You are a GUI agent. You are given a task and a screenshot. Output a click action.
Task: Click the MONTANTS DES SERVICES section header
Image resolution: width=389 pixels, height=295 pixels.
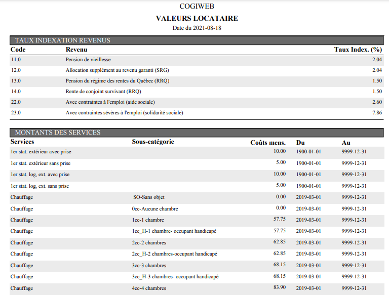[58, 133]
